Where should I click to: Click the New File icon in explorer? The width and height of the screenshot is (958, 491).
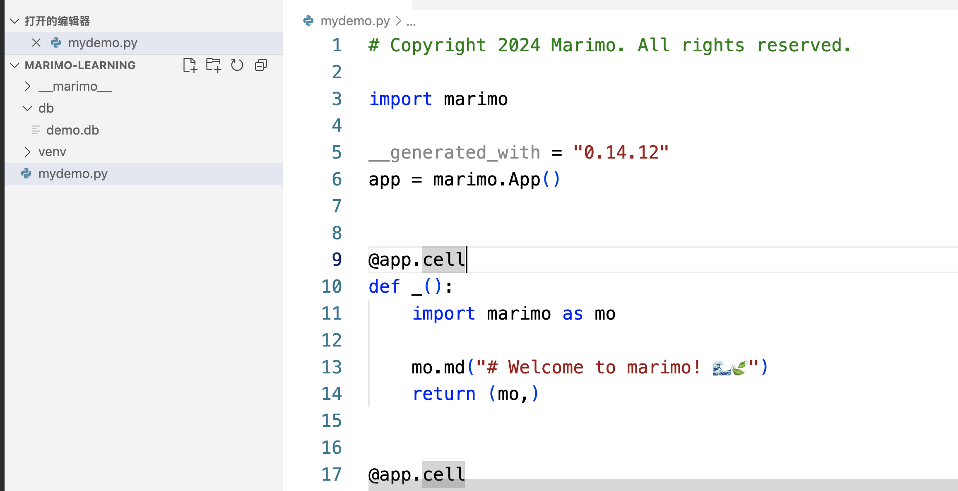click(x=190, y=65)
